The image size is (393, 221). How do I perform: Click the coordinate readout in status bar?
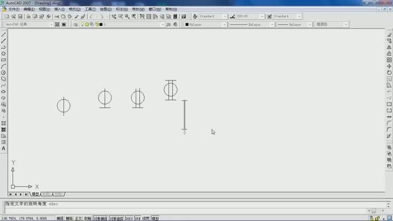(x=24, y=219)
